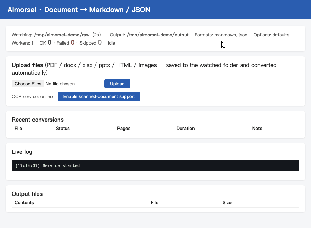Click the blue Upload button
Viewport: 311px width, 228px height.
coord(117,84)
